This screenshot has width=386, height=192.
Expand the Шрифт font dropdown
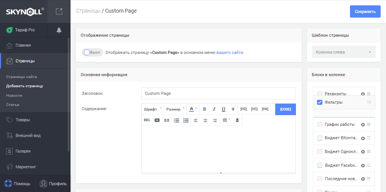(x=153, y=109)
